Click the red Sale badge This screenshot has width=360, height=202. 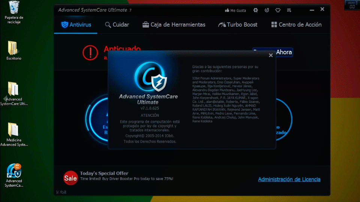(70, 178)
